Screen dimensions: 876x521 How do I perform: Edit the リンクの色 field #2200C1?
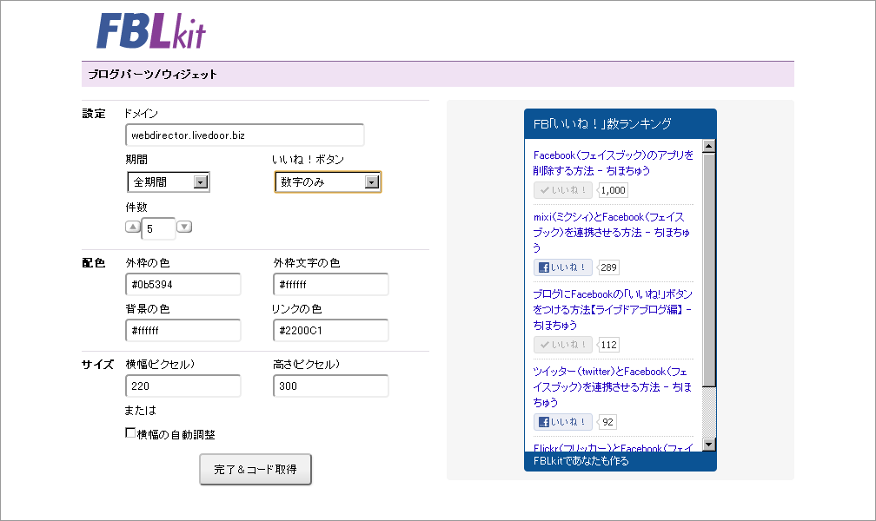(331, 331)
